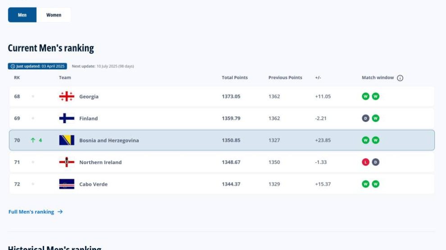Click the Georgia flag icon

pyautogui.click(x=67, y=96)
